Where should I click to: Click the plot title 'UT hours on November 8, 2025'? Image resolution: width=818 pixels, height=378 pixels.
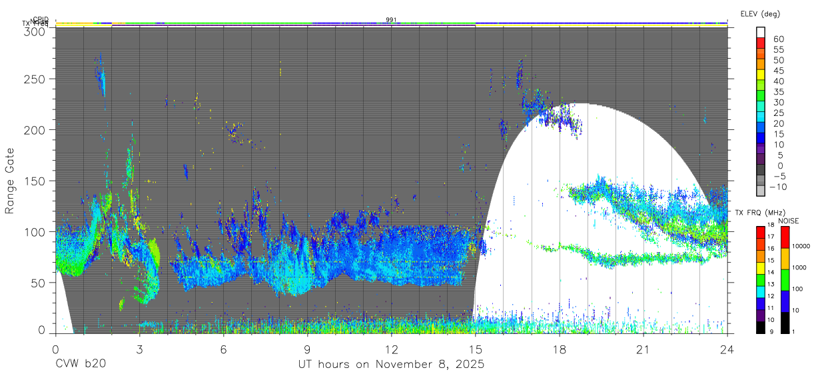390,365
